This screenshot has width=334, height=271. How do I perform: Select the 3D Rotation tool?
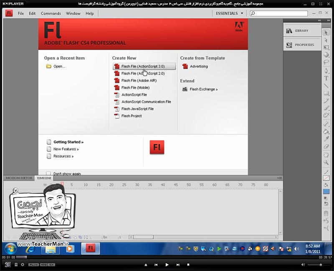(326, 55)
